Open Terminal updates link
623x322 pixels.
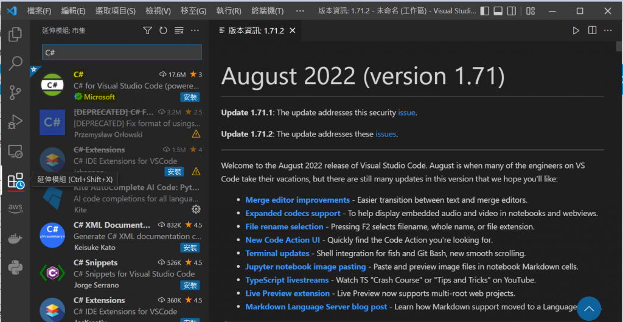[x=277, y=253]
